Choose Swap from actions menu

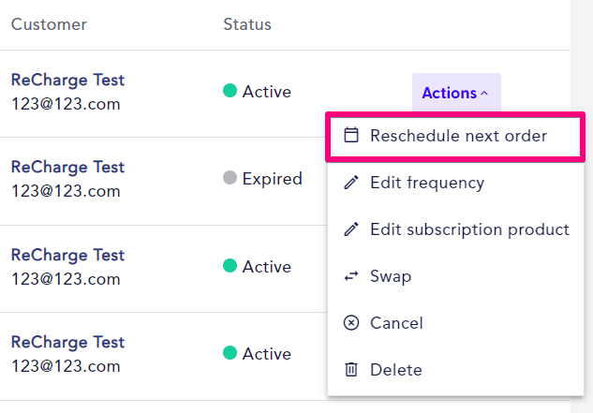(x=455, y=276)
